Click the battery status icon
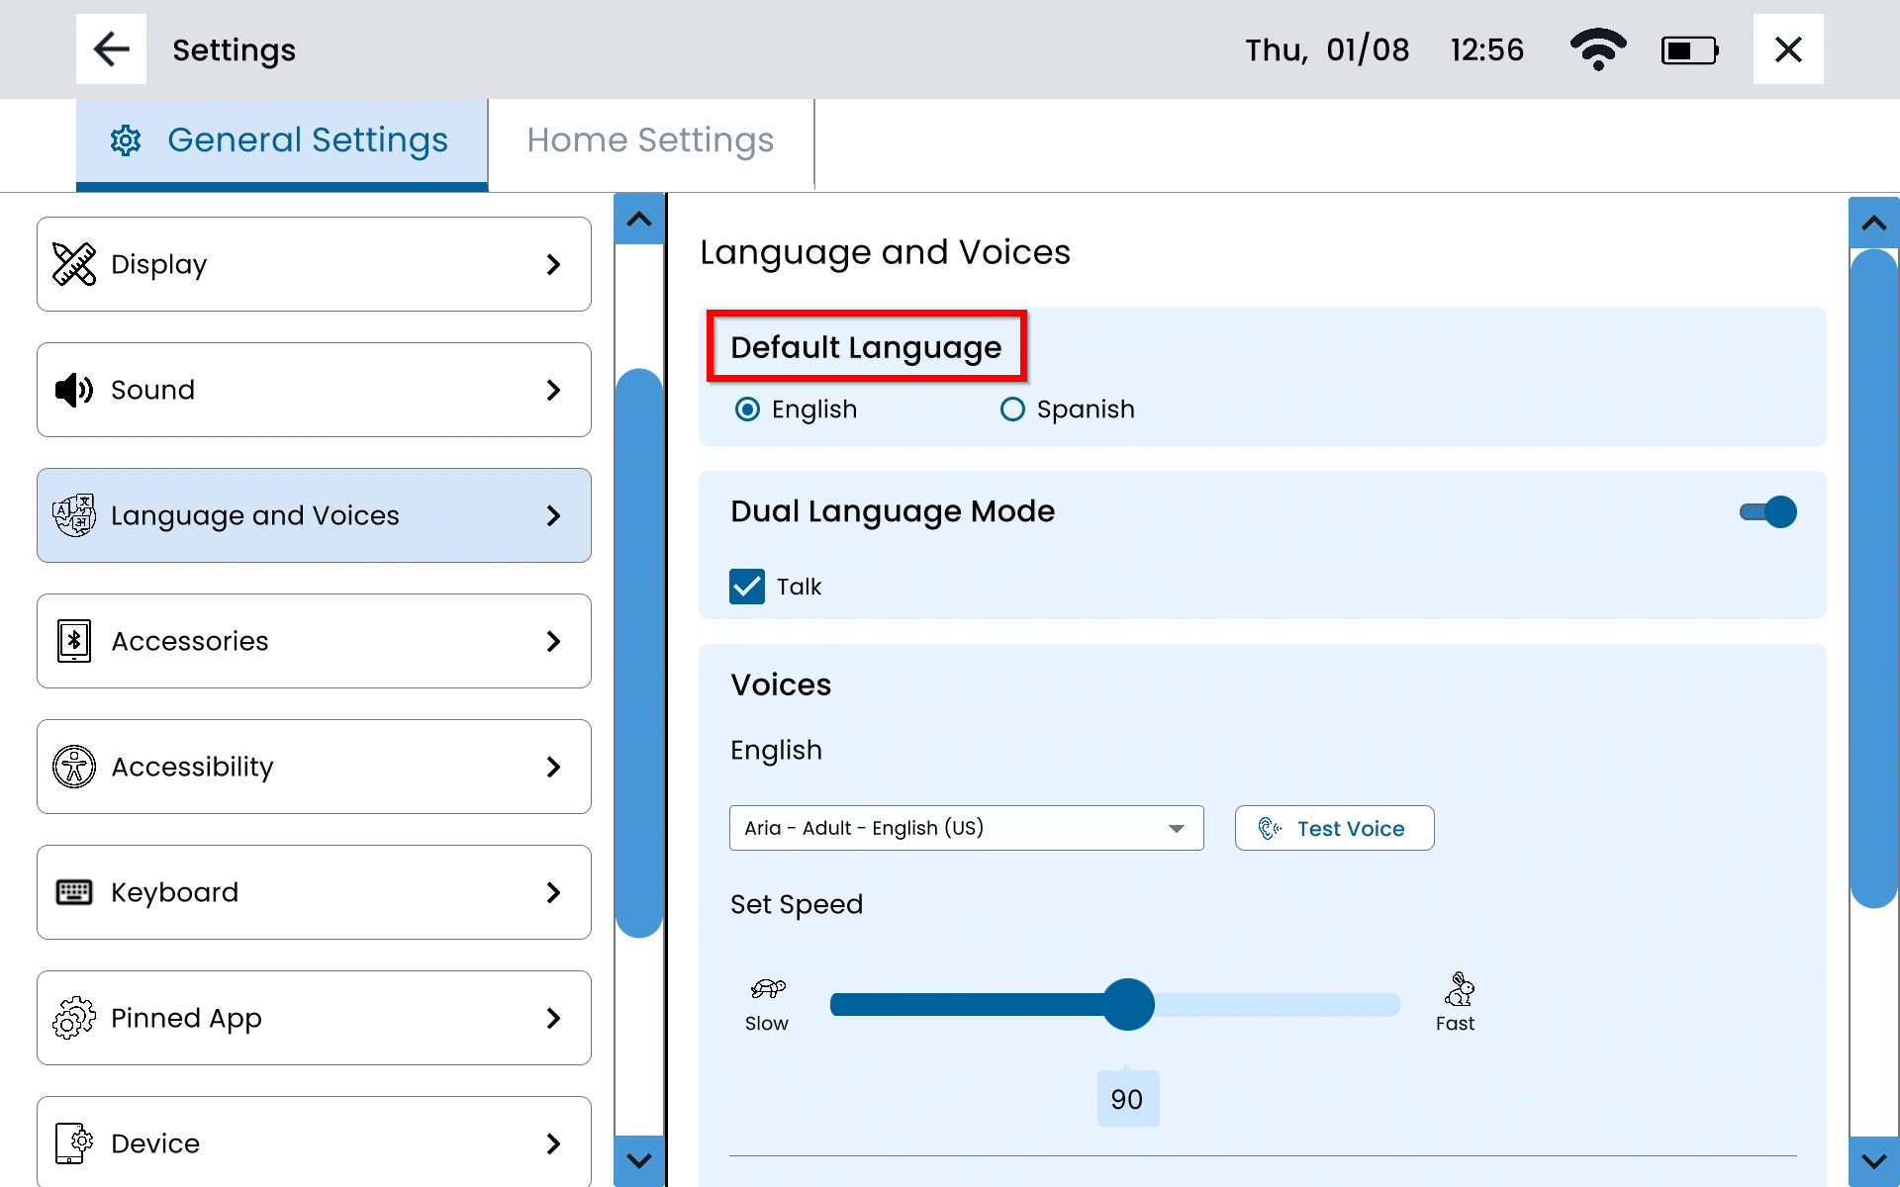Screen dimensions: 1900x1187 point(1689,50)
